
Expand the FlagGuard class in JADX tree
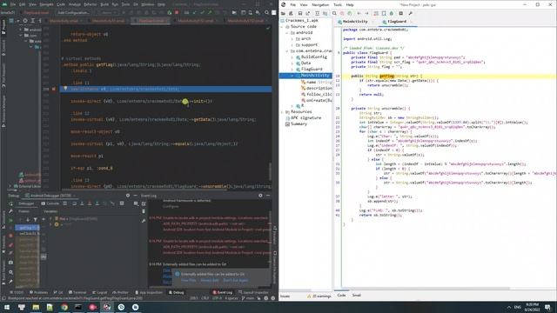point(292,70)
